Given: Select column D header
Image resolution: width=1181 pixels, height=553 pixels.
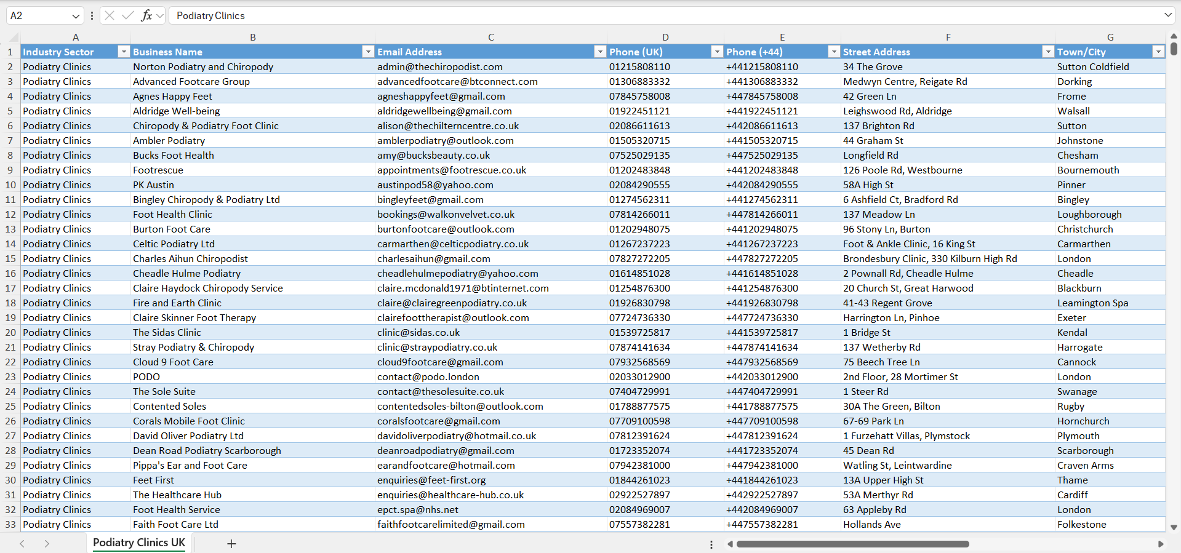Looking at the screenshot, I should [665, 37].
